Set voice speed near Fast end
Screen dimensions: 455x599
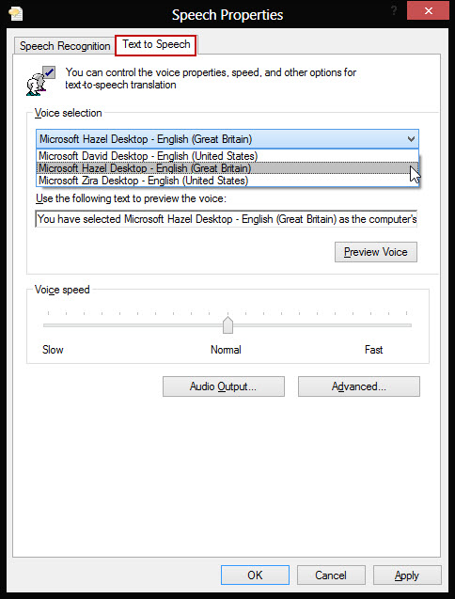pos(398,325)
